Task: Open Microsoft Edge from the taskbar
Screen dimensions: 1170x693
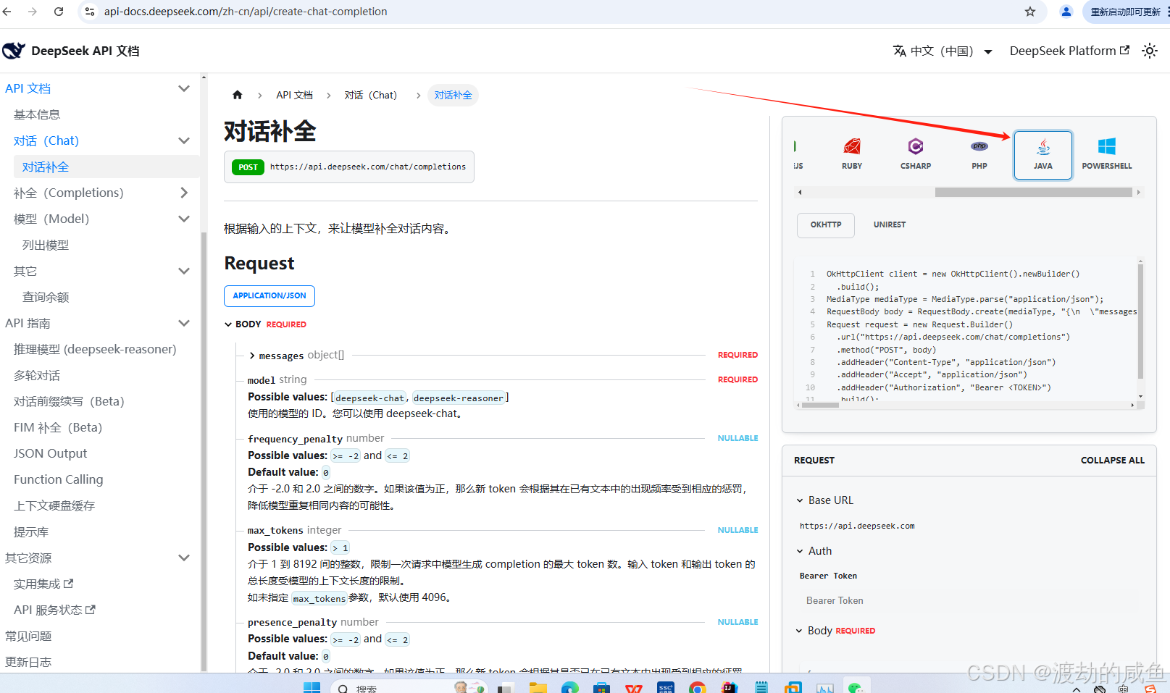Action: (570, 687)
